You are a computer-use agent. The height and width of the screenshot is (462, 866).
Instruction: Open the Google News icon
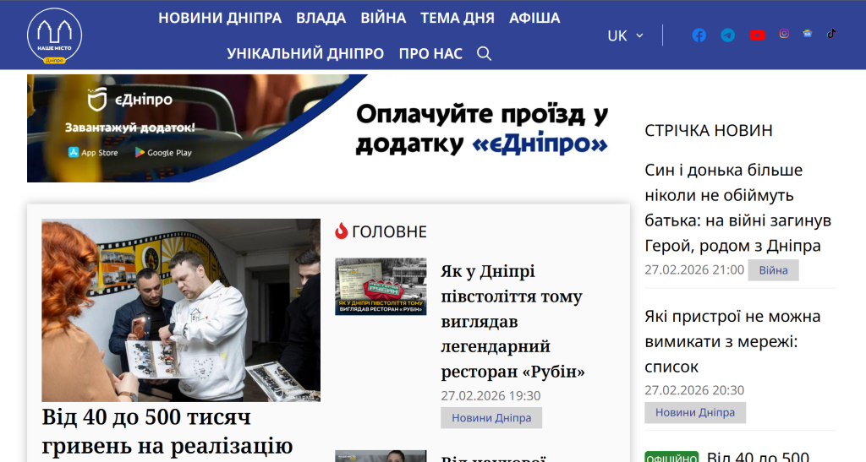pos(808,34)
